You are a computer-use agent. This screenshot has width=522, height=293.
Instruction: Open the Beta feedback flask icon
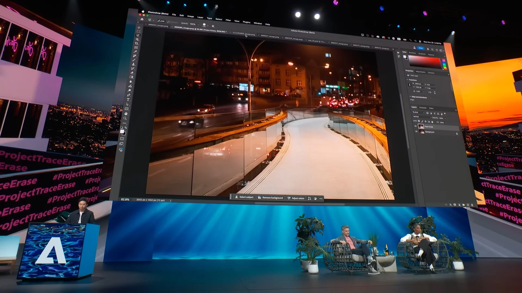pyautogui.click(x=414, y=48)
